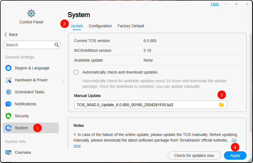Close the Control Panel window
This screenshot has width=253, height=163.
tap(247, 4)
